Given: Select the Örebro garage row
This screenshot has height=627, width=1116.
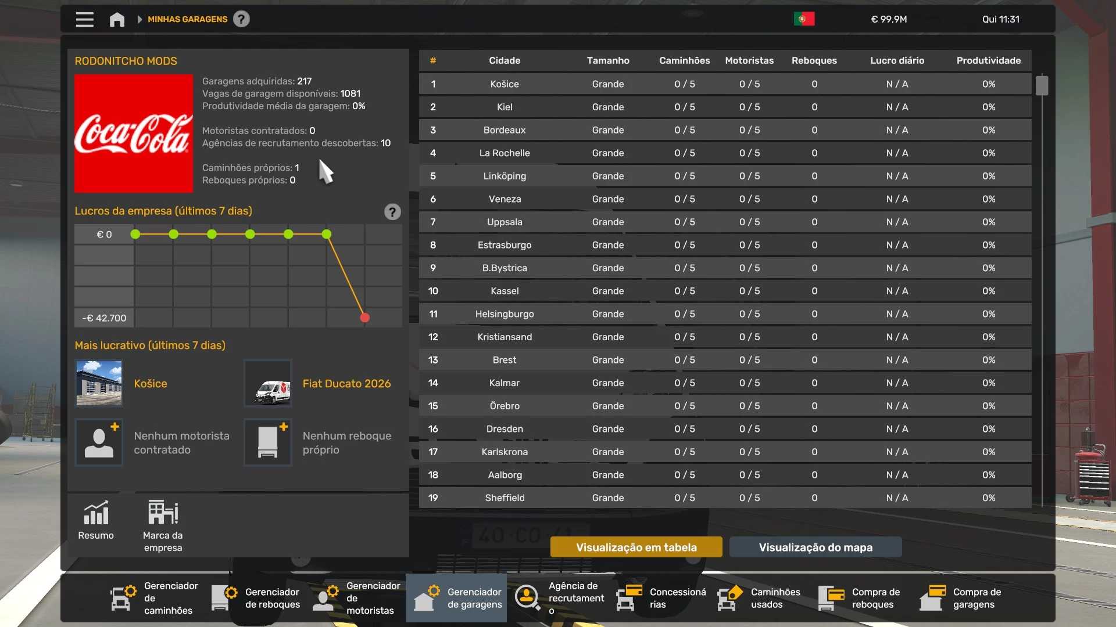Looking at the screenshot, I should [x=725, y=406].
